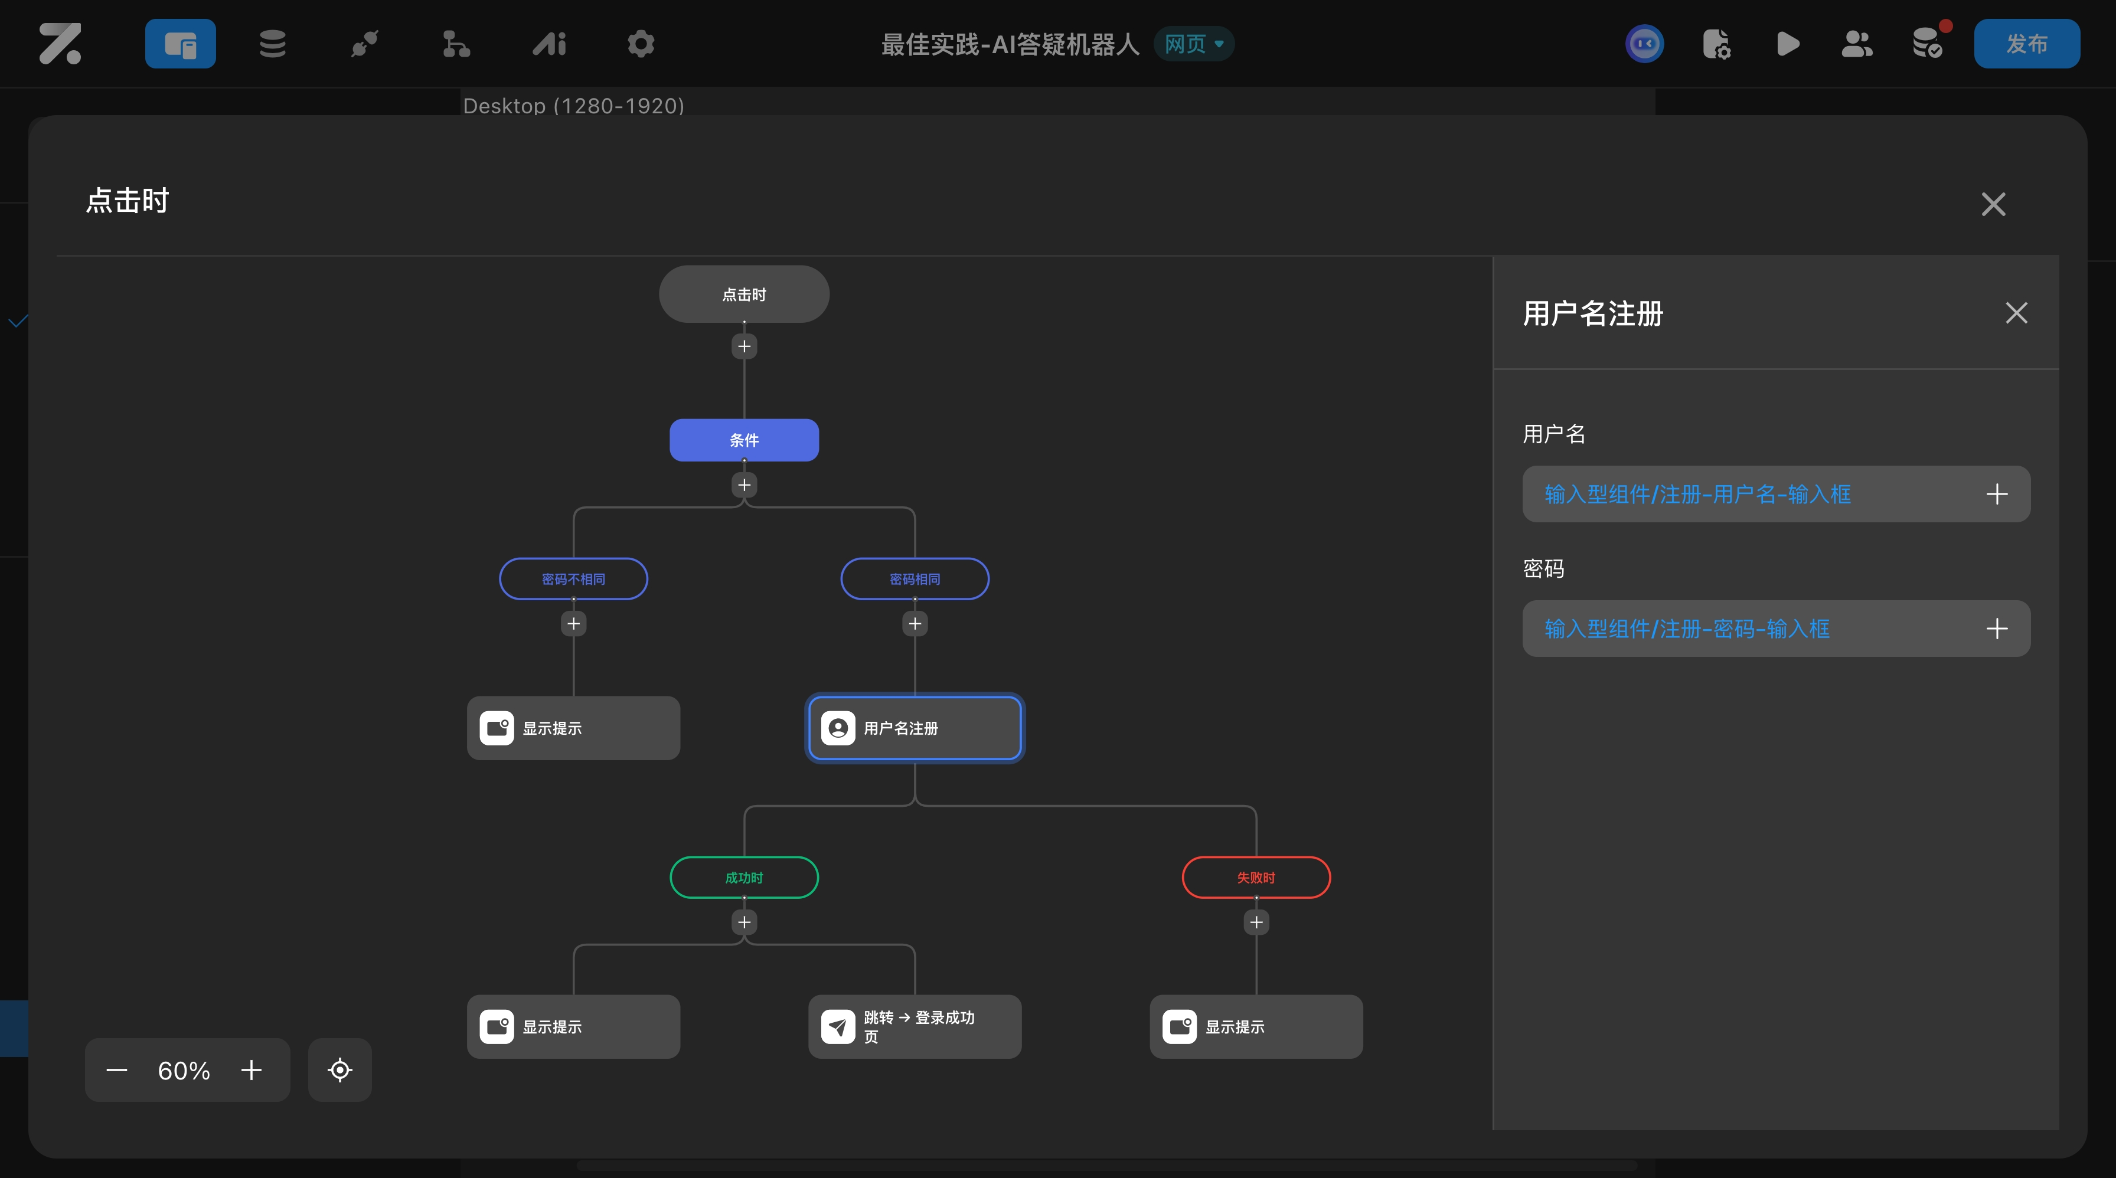Open the collaborators people icon
The width and height of the screenshot is (2116, 1178).
click(1856, 44)
